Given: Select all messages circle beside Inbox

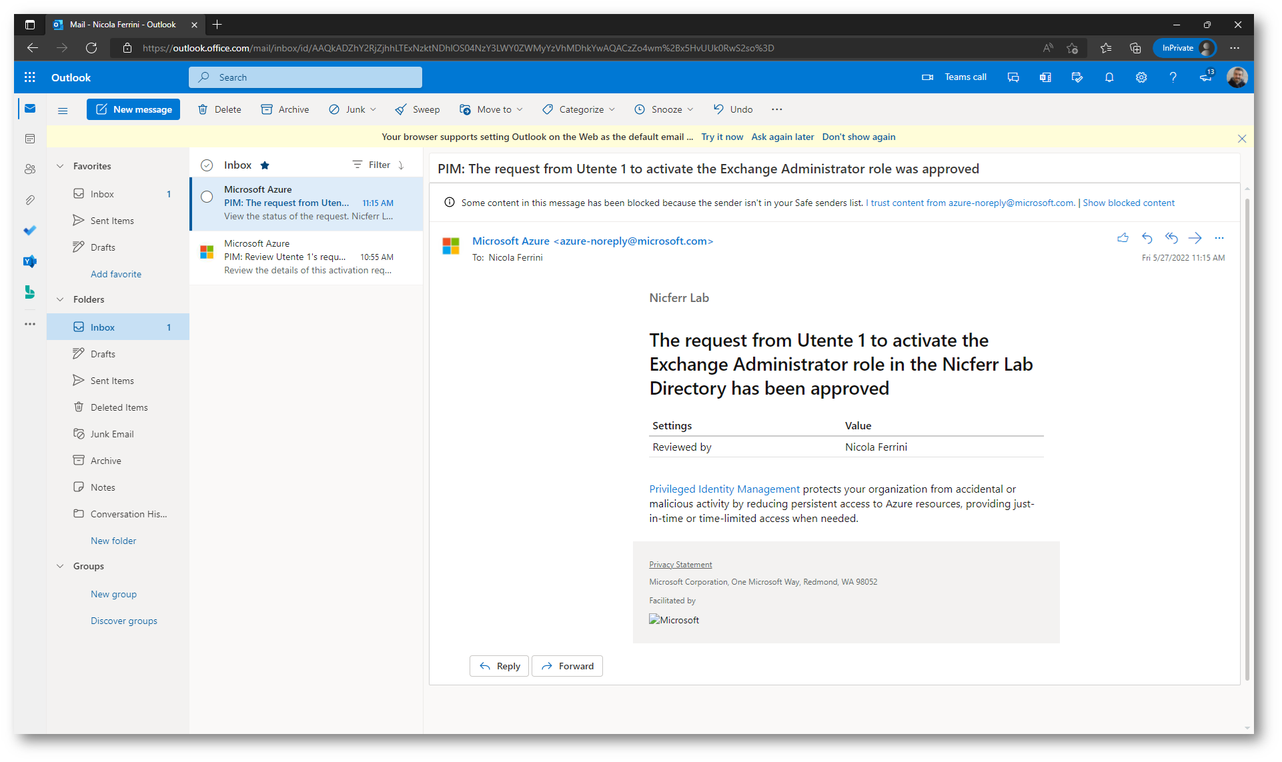Looking at the screenshot, I should click(x=207, y=165).
